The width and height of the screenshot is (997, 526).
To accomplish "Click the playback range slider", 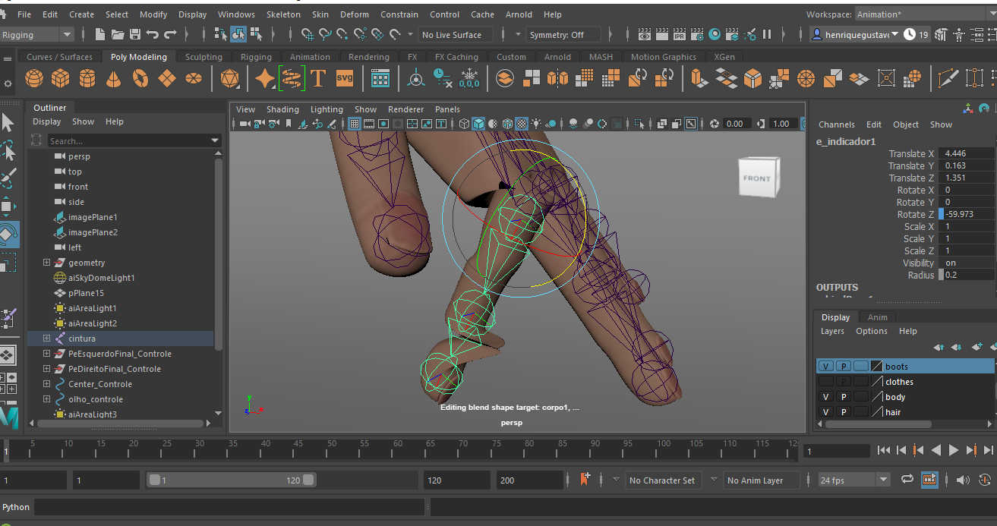I will coord(232,480).
